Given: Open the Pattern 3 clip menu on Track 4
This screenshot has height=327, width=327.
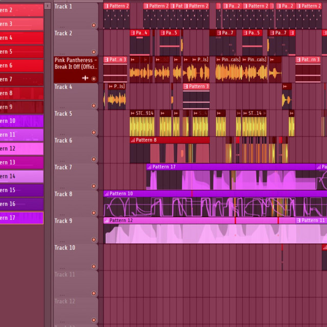Looking at the screenshot, I should pos(186,86).
